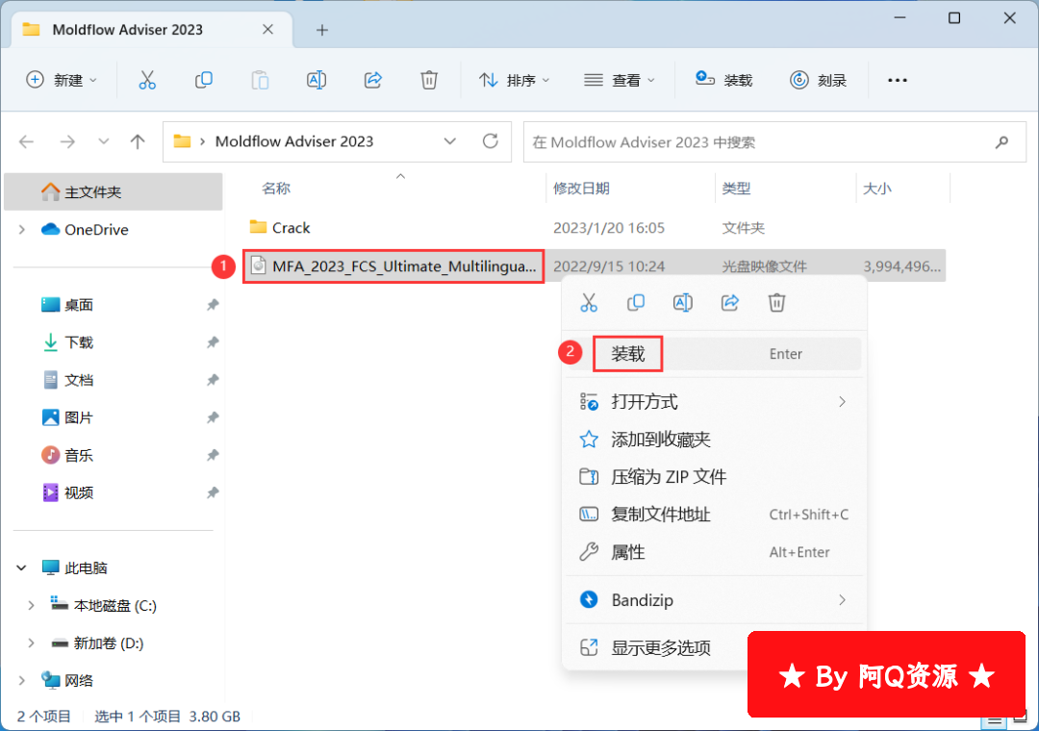Click the 刻录 button in the toolbar
The width and height of the screenshot is (1039, 731).
coord(819,80)
